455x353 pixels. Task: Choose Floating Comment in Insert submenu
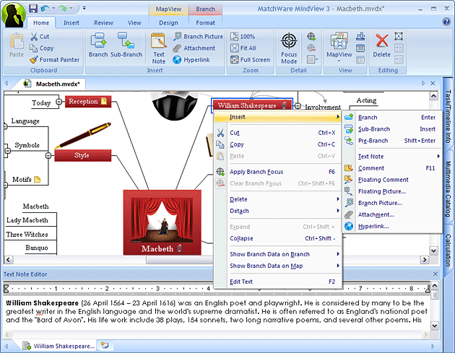pos(392,180)
